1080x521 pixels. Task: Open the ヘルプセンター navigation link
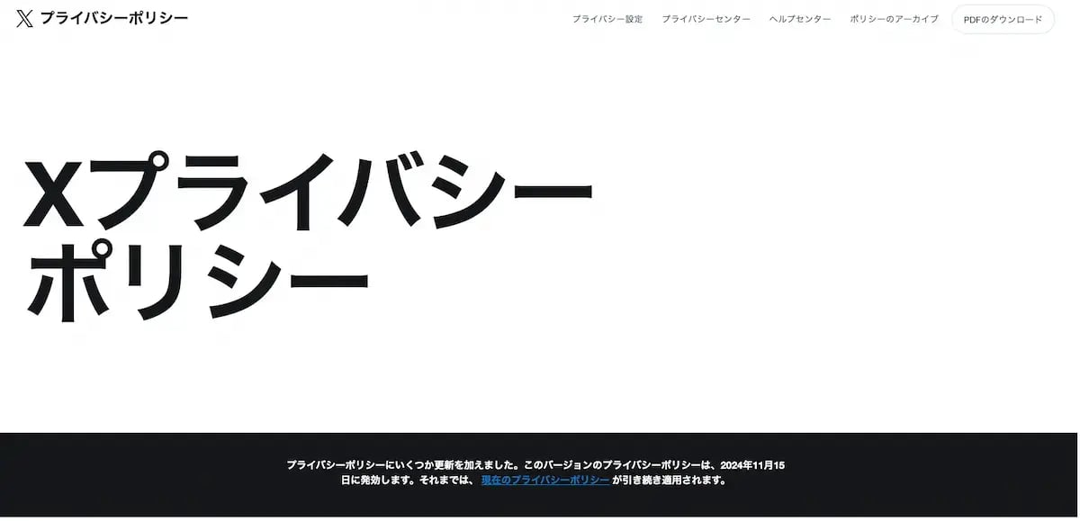point(800,19)
